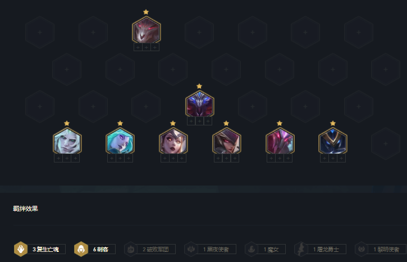Select the hooded champion with red eye
Viewport: 407px width, 262px height.
point(227,141)
